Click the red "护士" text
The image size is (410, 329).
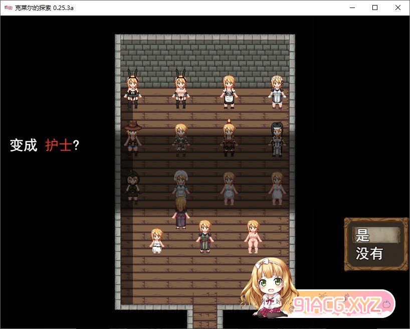click(59, 145)
